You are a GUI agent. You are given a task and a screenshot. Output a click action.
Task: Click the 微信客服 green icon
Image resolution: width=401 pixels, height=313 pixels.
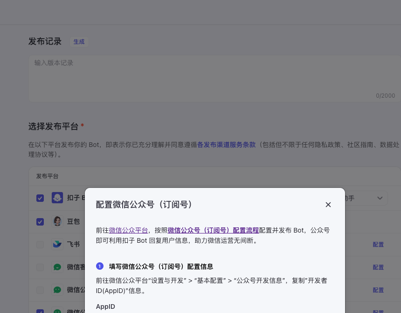coord(57,267)
